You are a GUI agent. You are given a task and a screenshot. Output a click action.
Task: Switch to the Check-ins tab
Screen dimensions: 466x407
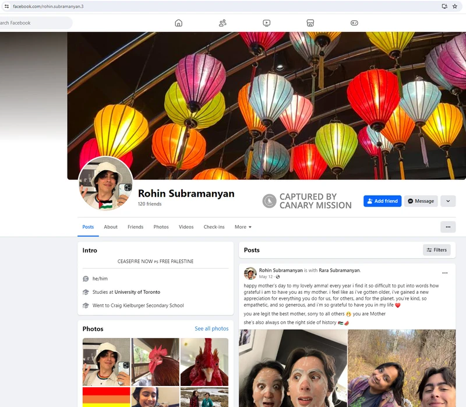coord(214,227)
